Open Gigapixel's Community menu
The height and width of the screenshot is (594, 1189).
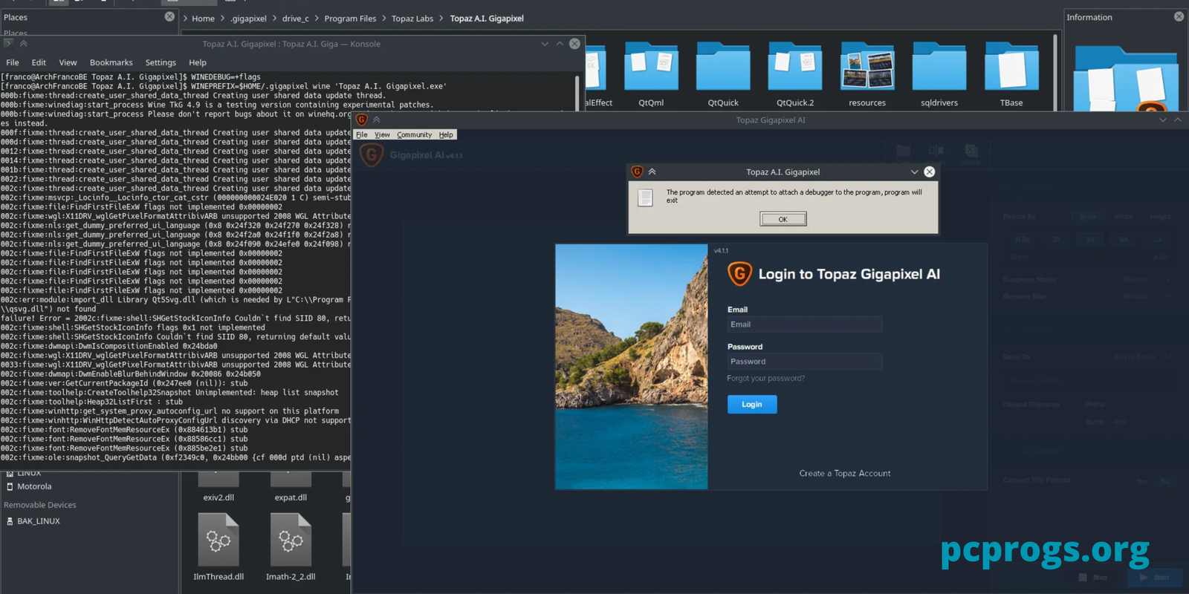tap(414, 134)
